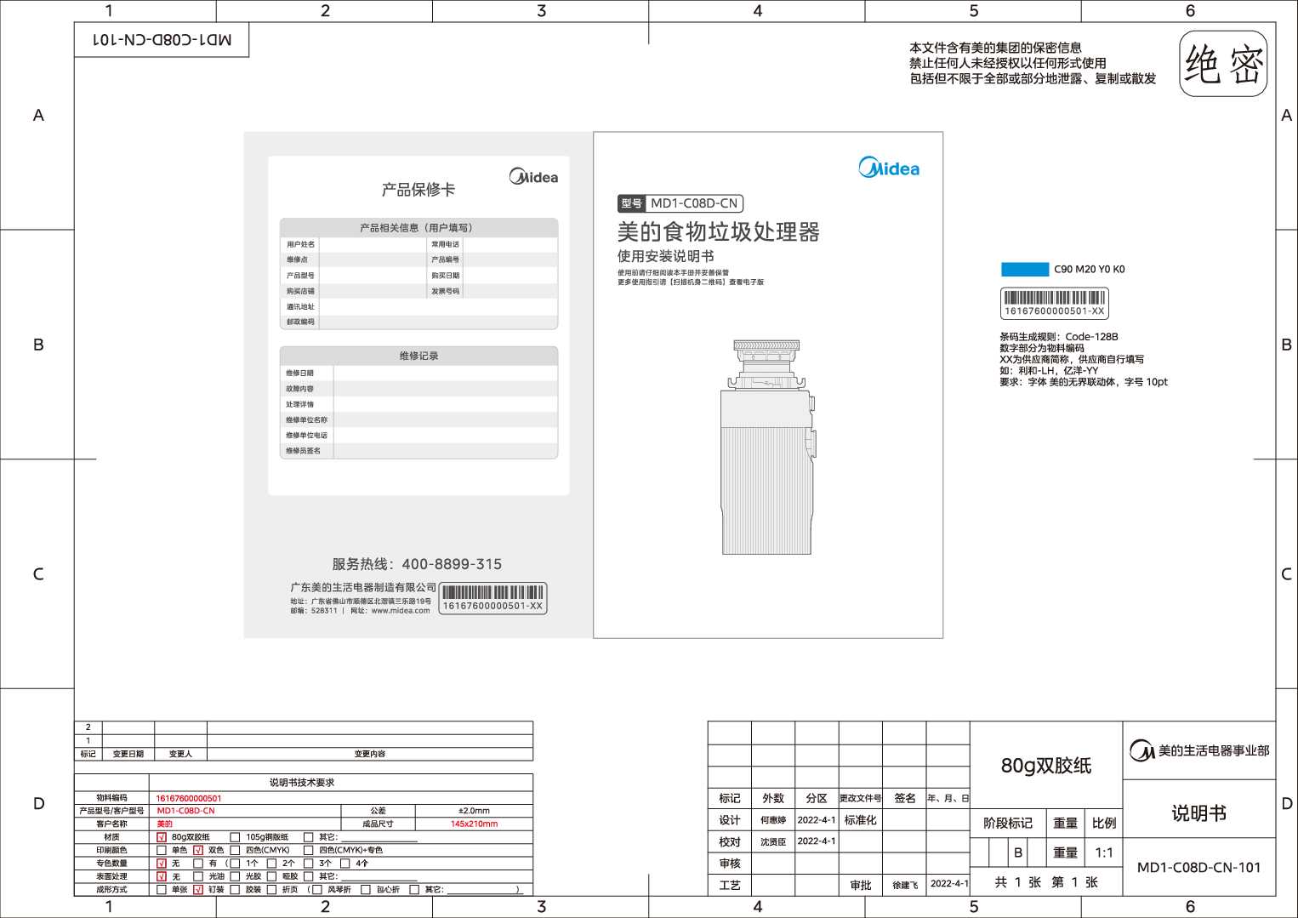The height and width of the screenshot is (918, 1298).
Task: Click the C90 M20 Y0 K0 blue swatch
Action: (1025, 270)
